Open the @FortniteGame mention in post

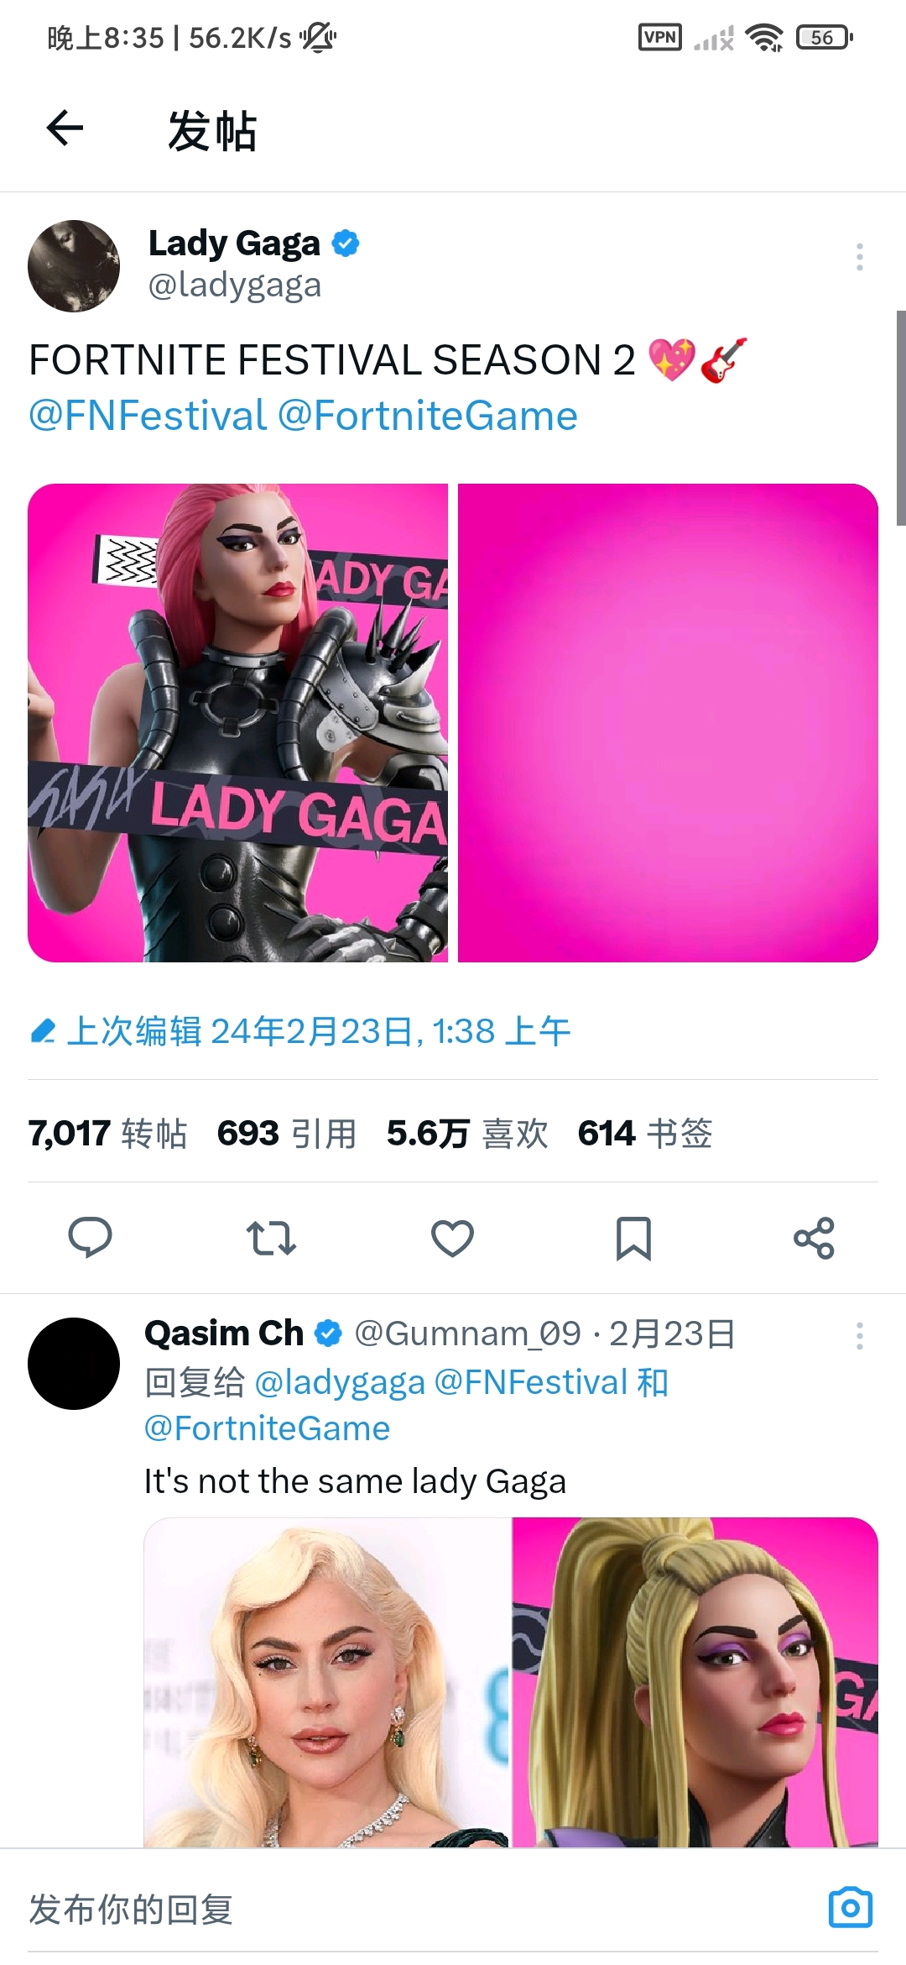[x=428, y=416]
